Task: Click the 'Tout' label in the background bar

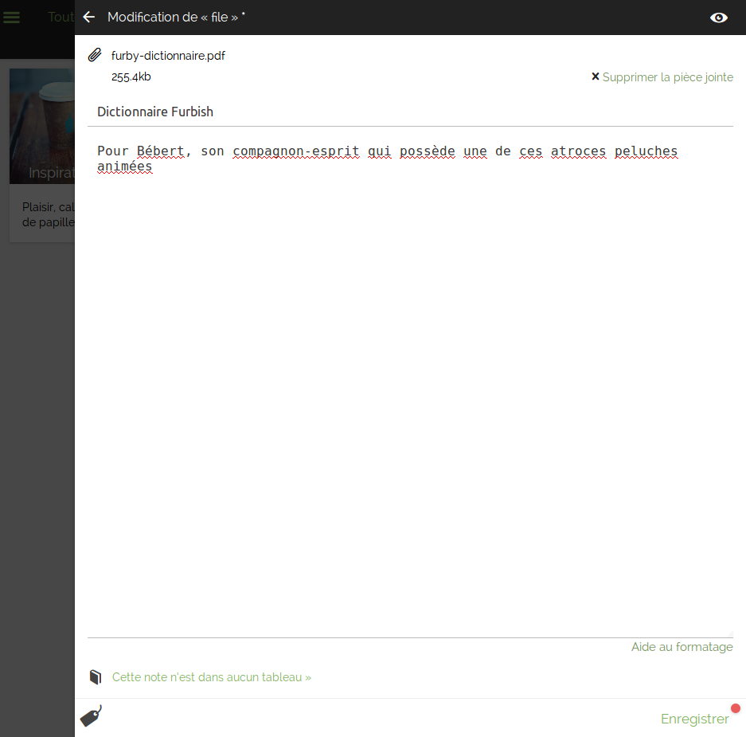Action: click(61, 18)
